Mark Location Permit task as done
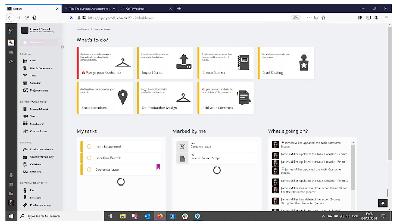402x224 pixels. coord(89,158)
